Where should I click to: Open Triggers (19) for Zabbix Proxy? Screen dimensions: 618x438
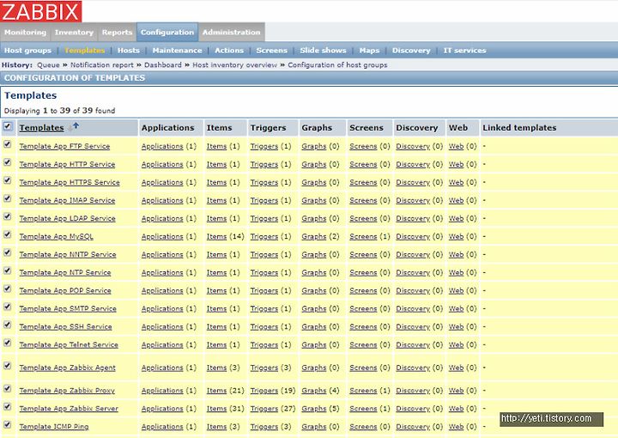(264, 391)
